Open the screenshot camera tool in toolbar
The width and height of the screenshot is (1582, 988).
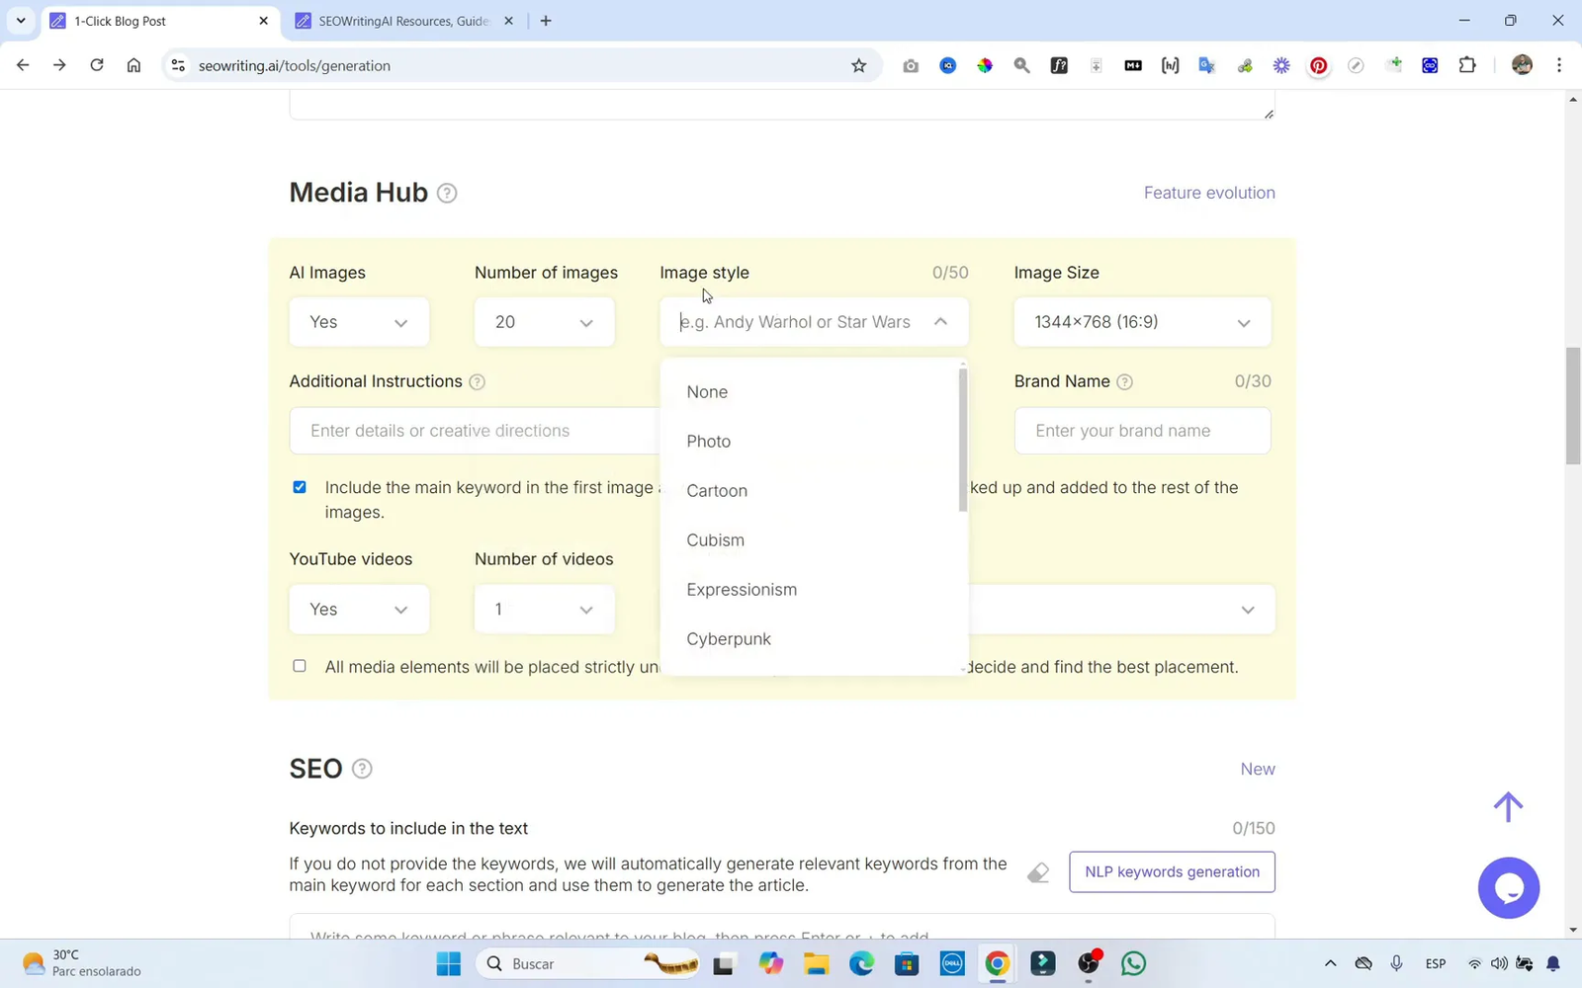coord(910,65)
